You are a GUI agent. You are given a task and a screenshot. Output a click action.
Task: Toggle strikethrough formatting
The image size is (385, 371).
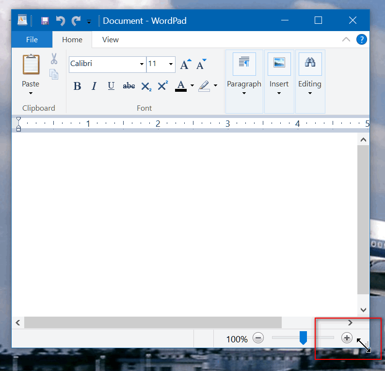click(129, 86)
